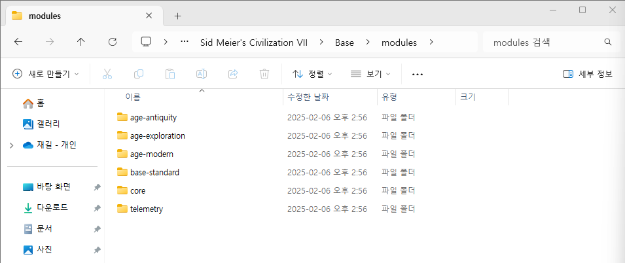Open a new tab with plus button
This screenshot has width=625, height=263.
click(x=177, y=16)
